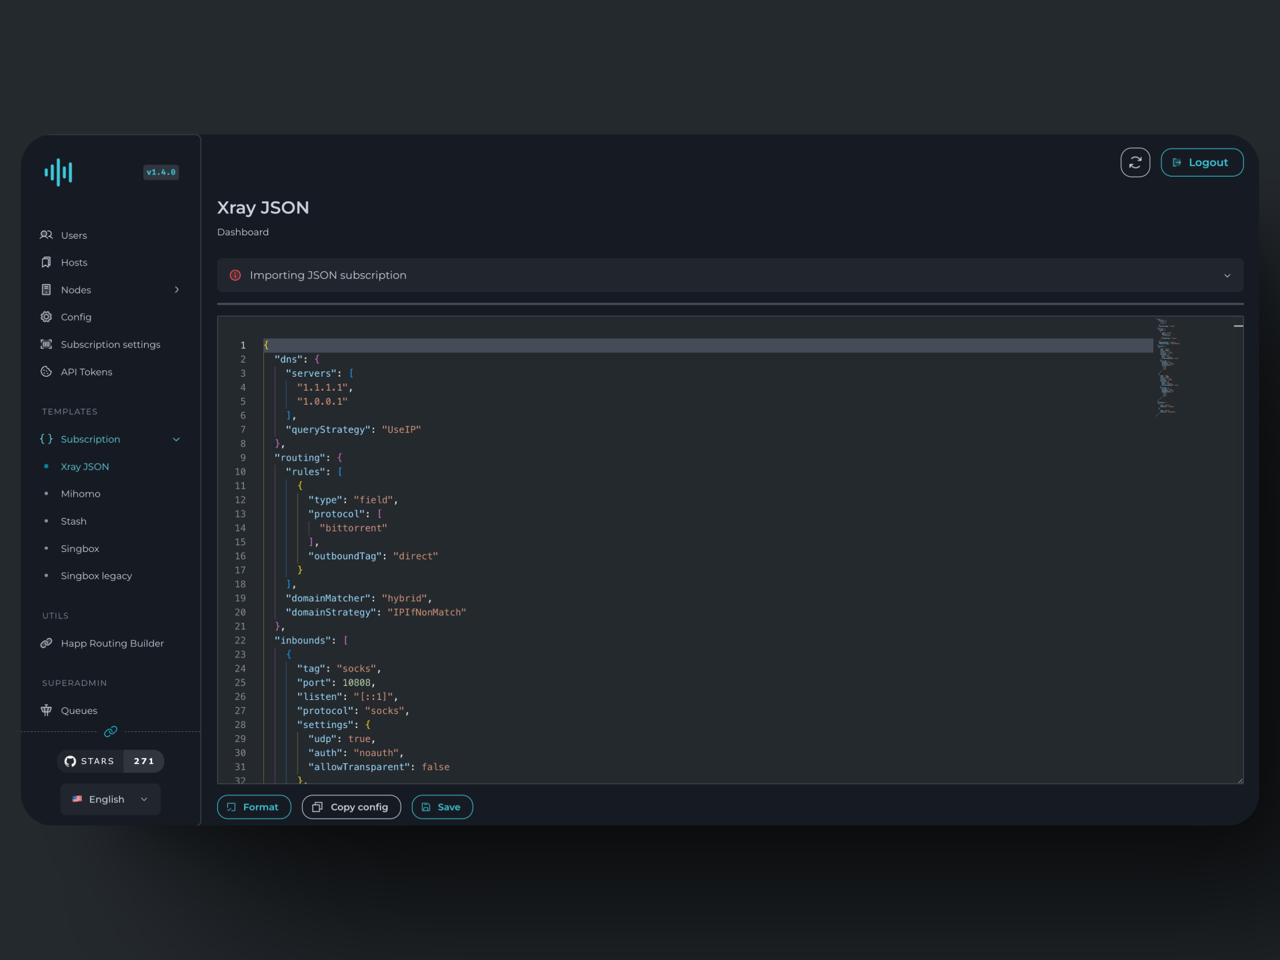Click the GitHub logo icon
1280x960 pixels.
click(x=70, y=761)
